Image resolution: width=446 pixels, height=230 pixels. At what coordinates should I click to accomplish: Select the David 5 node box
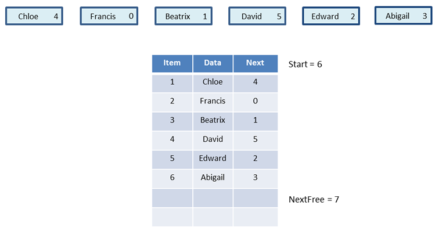[257, 16]
